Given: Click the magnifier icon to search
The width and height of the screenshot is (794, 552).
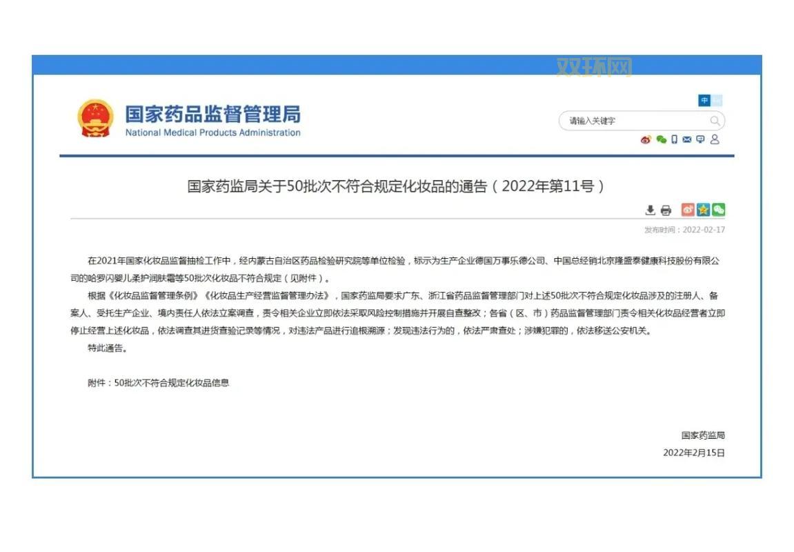Looking at the screenshot, I should [x=715, y=120].
